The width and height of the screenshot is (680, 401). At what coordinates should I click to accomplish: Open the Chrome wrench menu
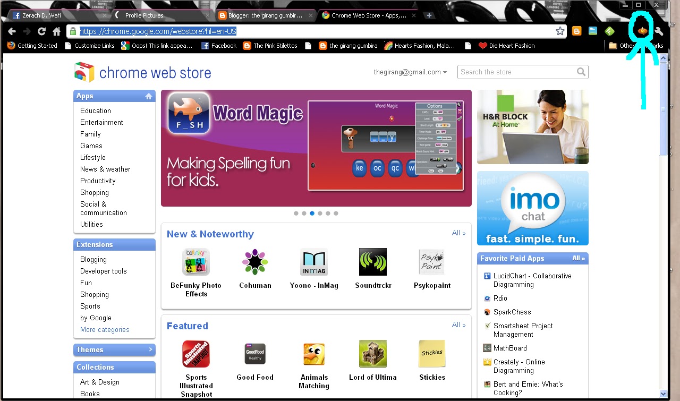(x=659, y=31)
